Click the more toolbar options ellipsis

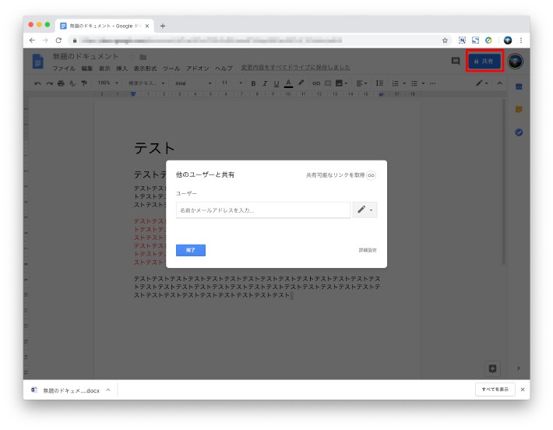[x=433, y=83]
